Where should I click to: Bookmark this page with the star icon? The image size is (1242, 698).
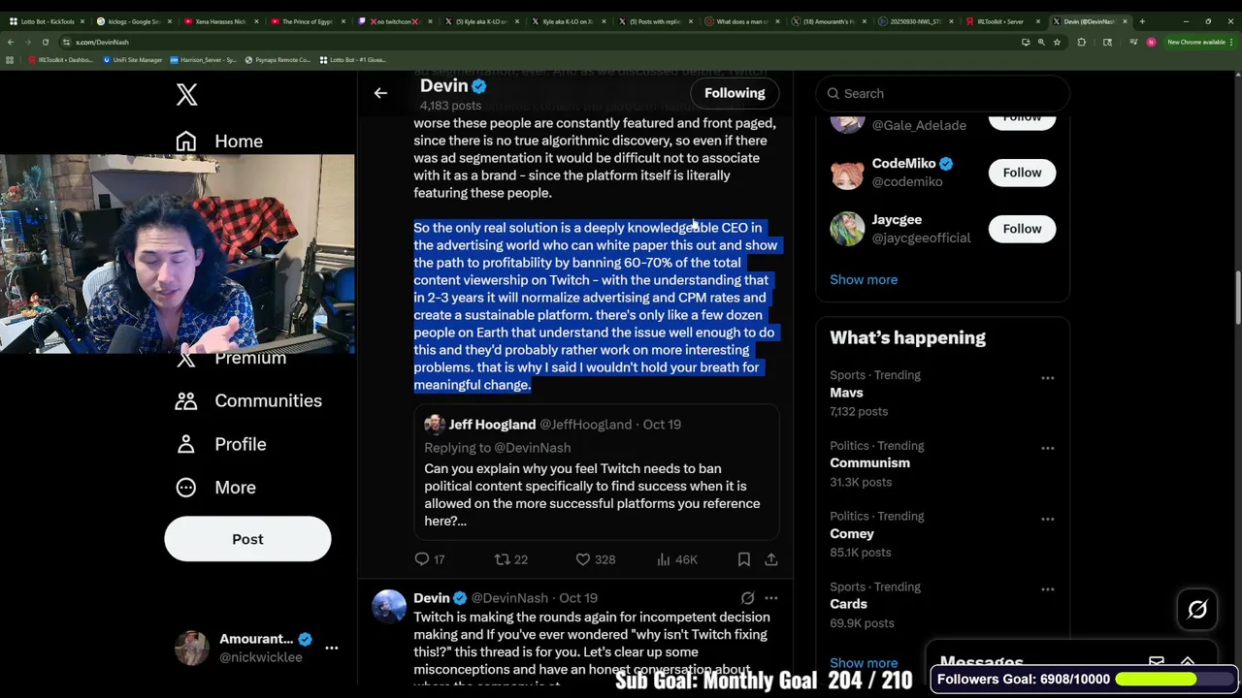click(x=1056, y=42)
